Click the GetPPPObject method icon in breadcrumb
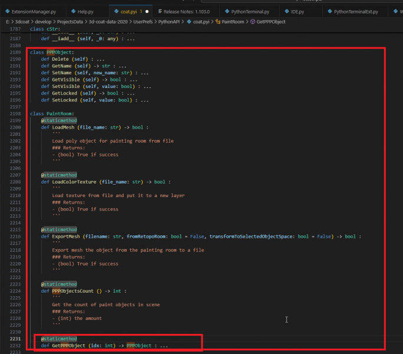The image size is (403, 354). point(252,21)
